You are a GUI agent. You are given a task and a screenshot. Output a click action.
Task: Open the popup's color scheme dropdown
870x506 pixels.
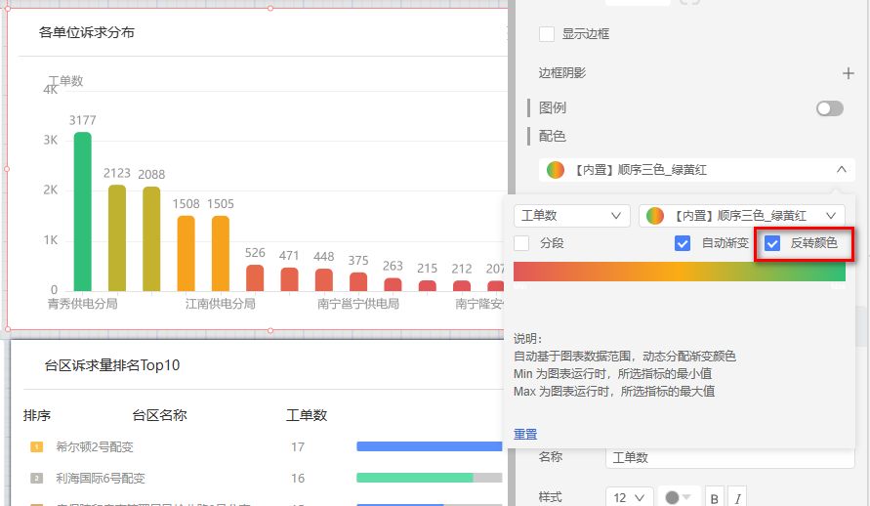tap(741, 215)
